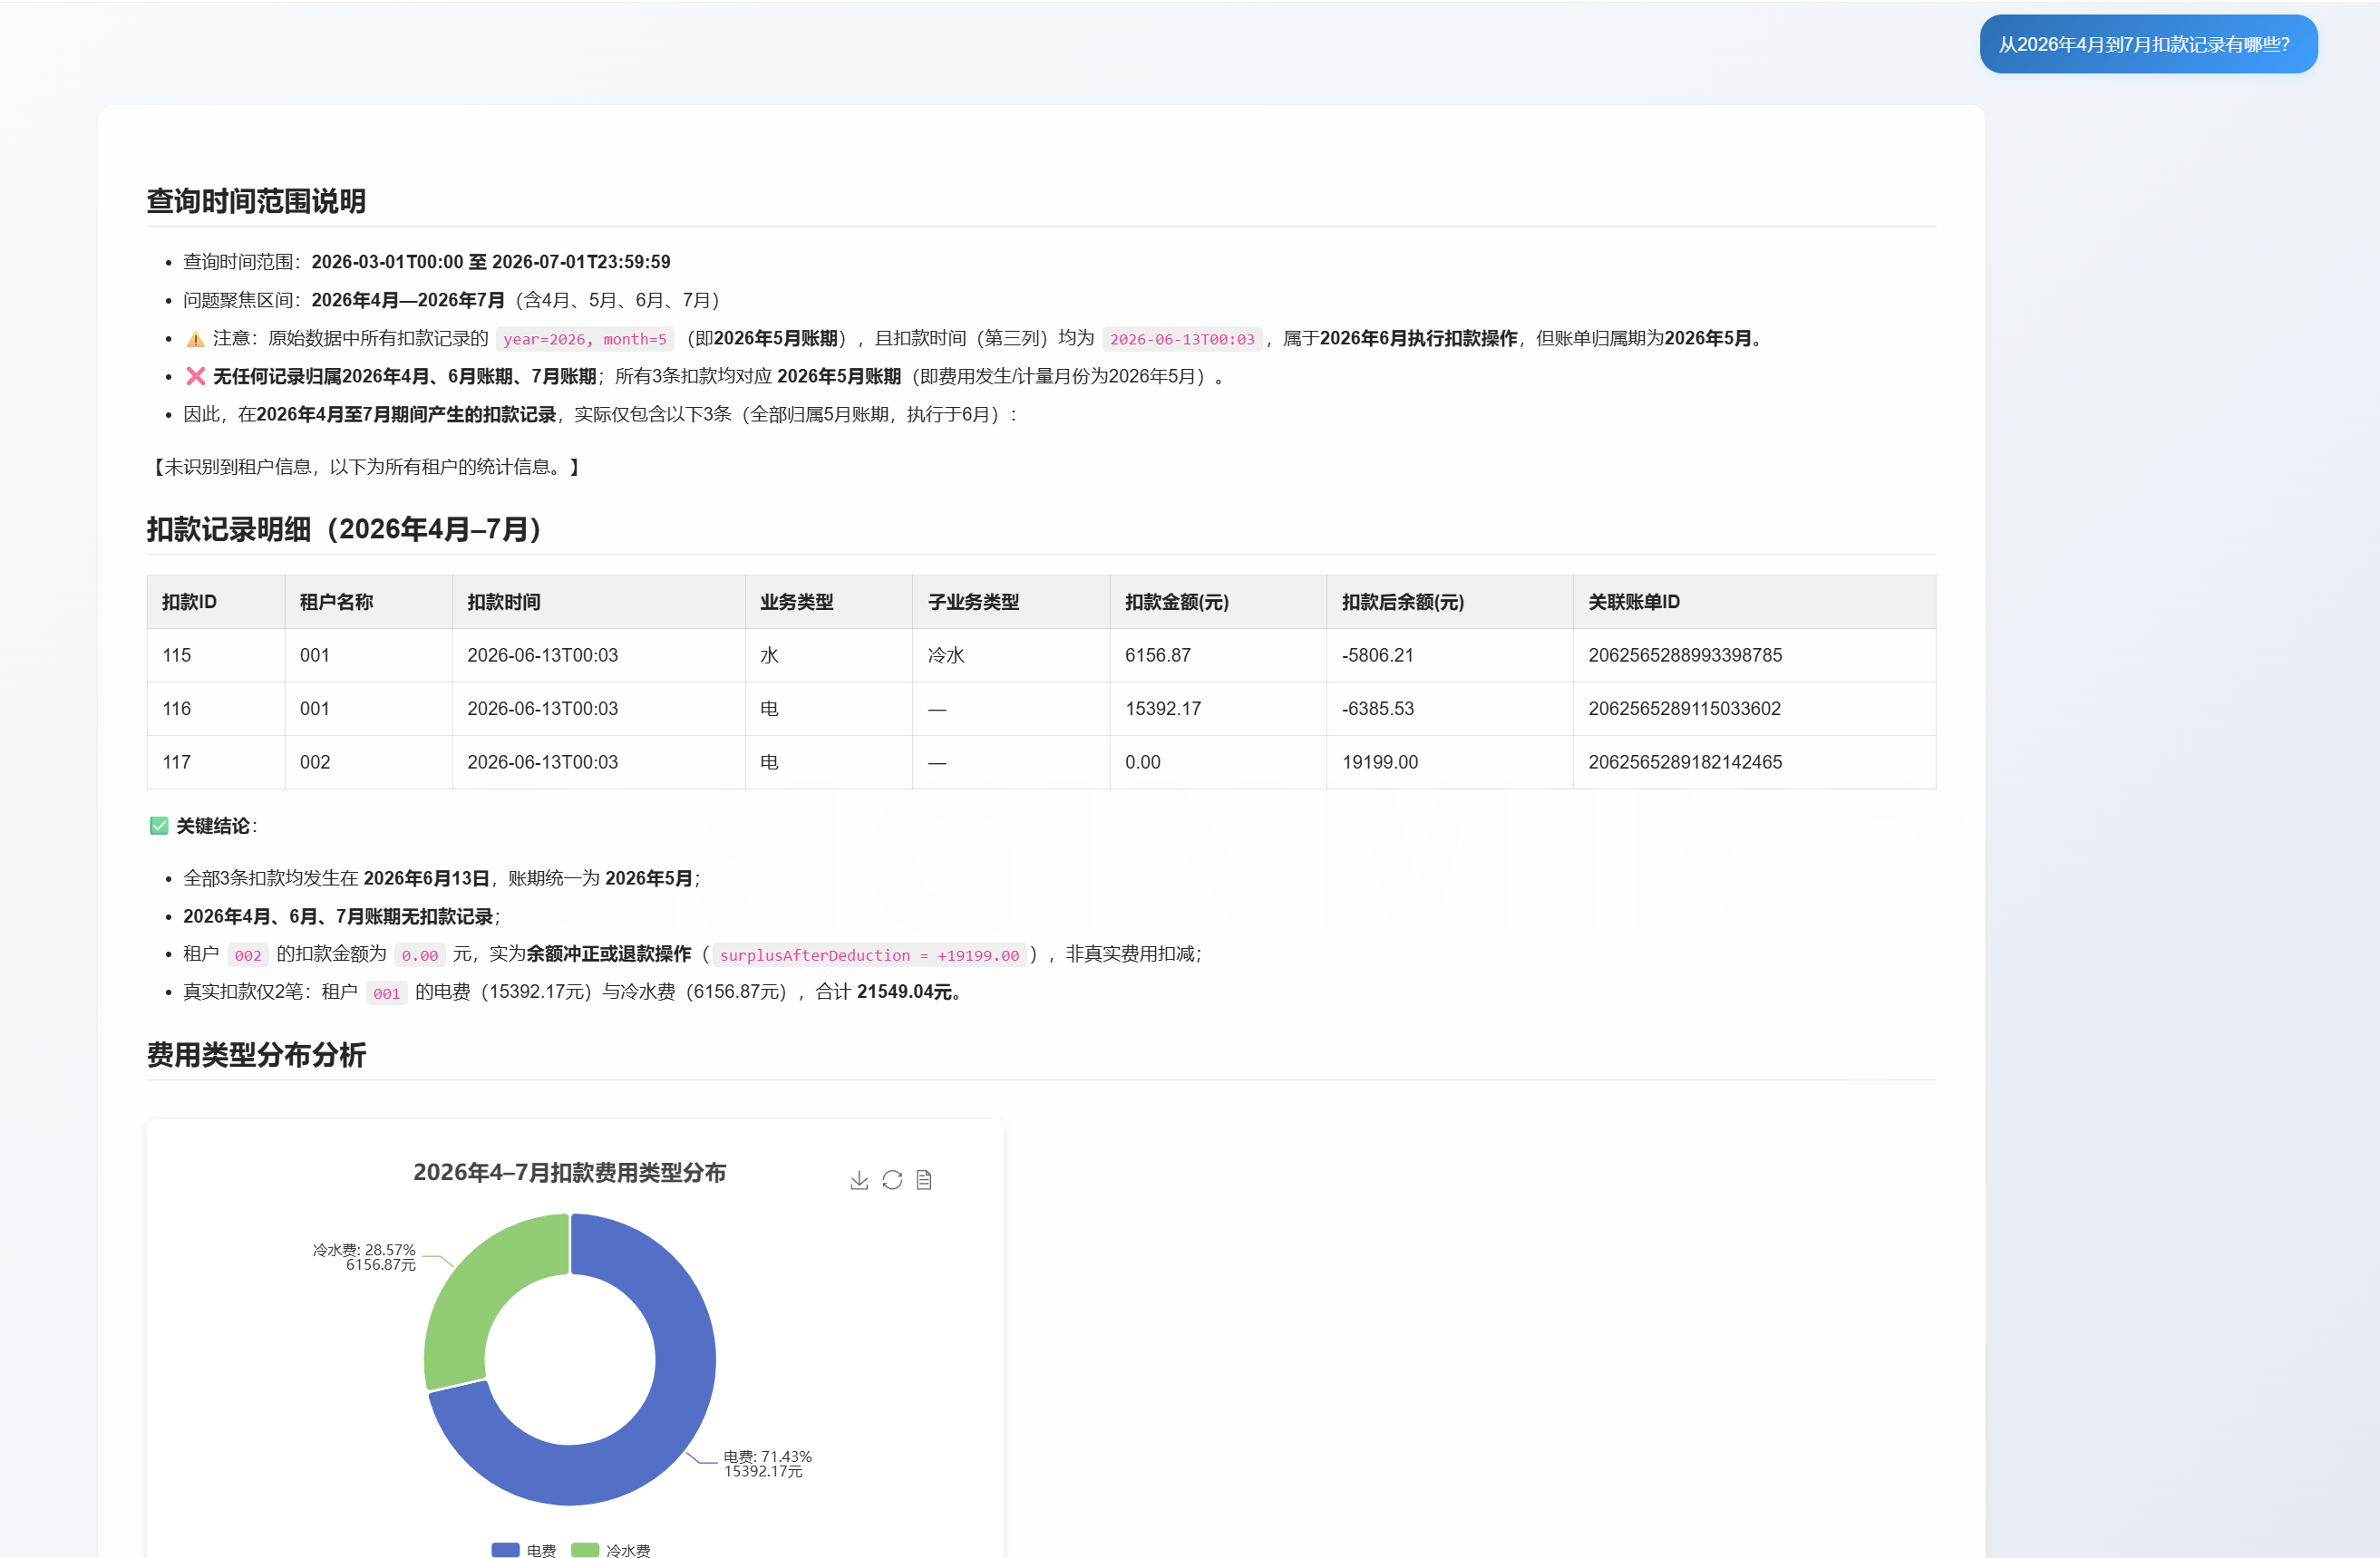Restore the chart with the refresh icon
The height and width of the screenshot is (1558, 2380).
pyautogui.click(x=892, y=1180)
